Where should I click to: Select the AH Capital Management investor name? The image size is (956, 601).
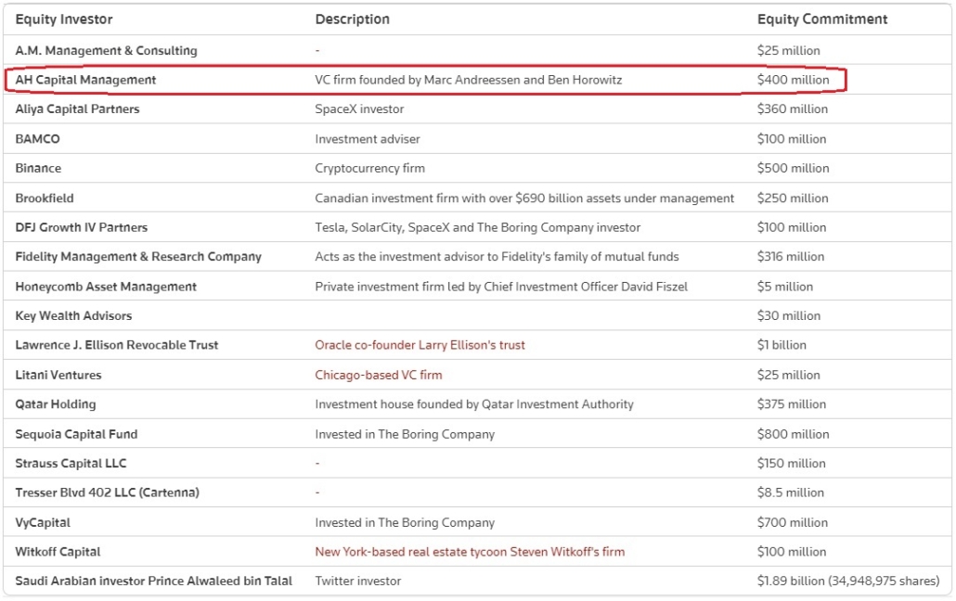pyautogui.click(x=85, y=80)
